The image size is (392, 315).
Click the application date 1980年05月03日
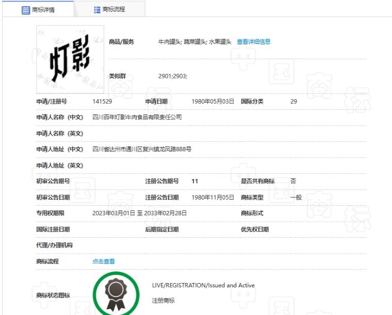[x=213, y=102]
